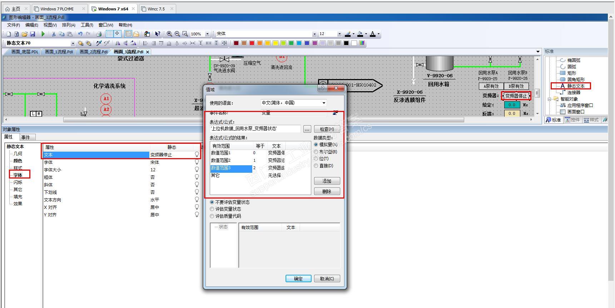Zoom out with the magnifier minus icon
The image size is (615, 308).
[177, 34]
